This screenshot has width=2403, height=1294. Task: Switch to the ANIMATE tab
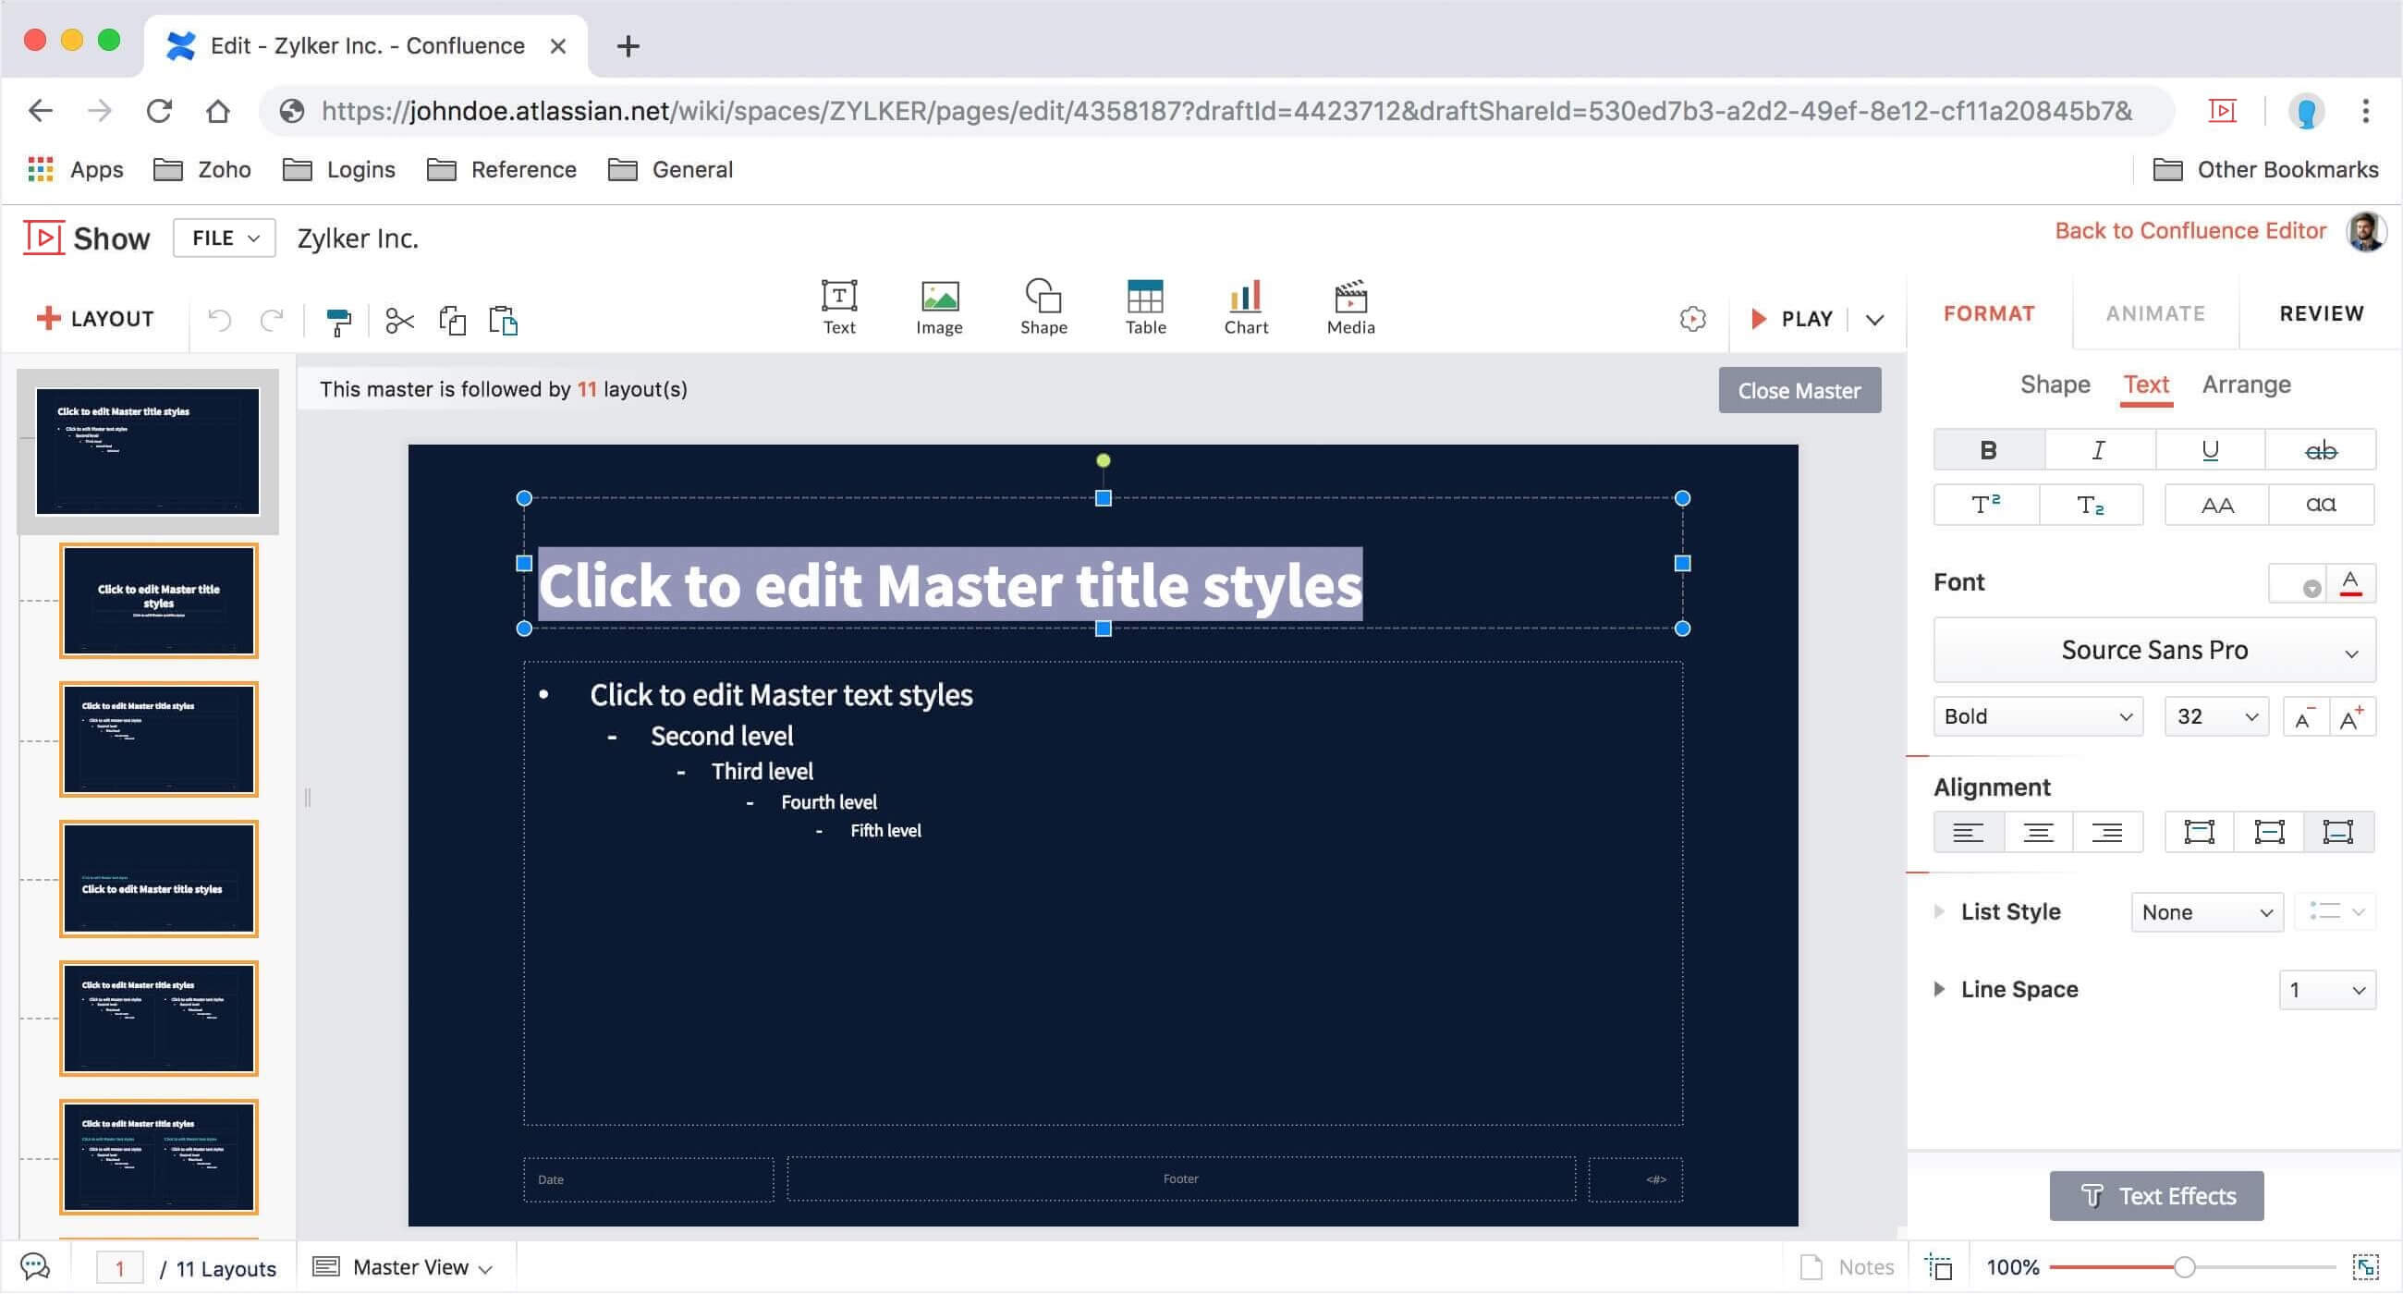pyautogui.click(x=2155, y=313)
